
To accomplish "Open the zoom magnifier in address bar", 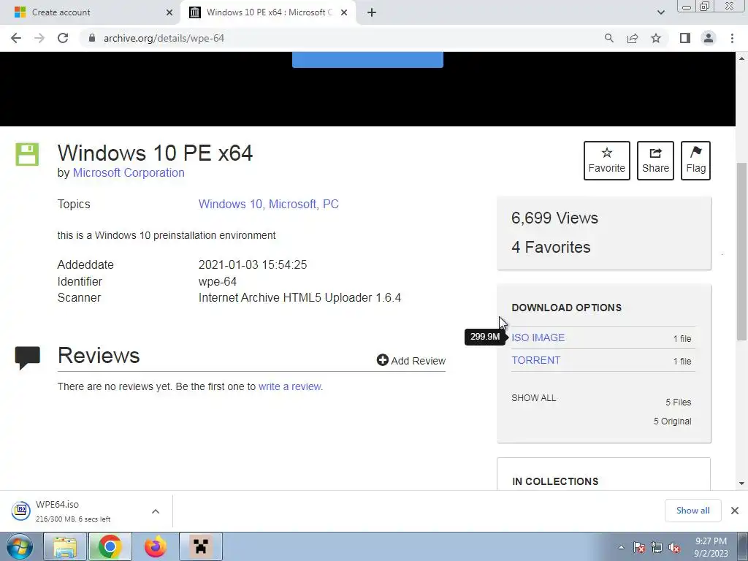I will pyautogui.click(x=608, y=38).
